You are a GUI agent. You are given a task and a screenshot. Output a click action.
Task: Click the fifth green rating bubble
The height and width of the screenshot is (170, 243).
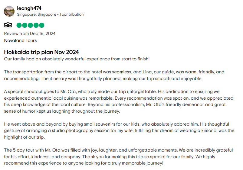pyautogui.click(x=42, y=25)
